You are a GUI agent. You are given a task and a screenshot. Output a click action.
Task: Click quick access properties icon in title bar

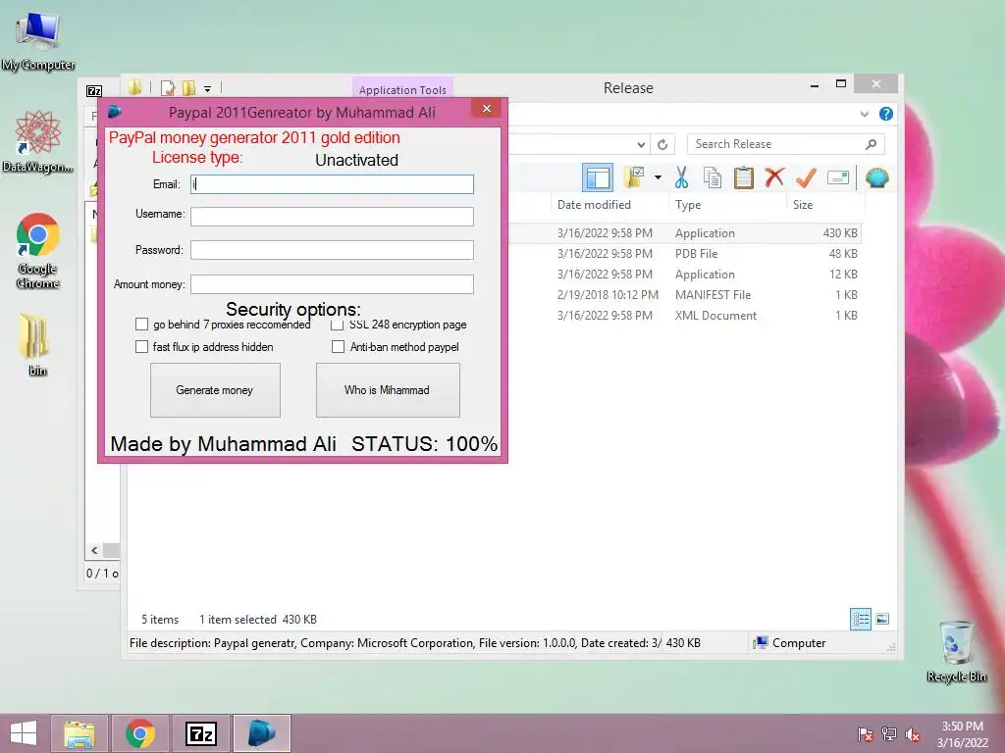pyautogui.click(x=168, y=87)
